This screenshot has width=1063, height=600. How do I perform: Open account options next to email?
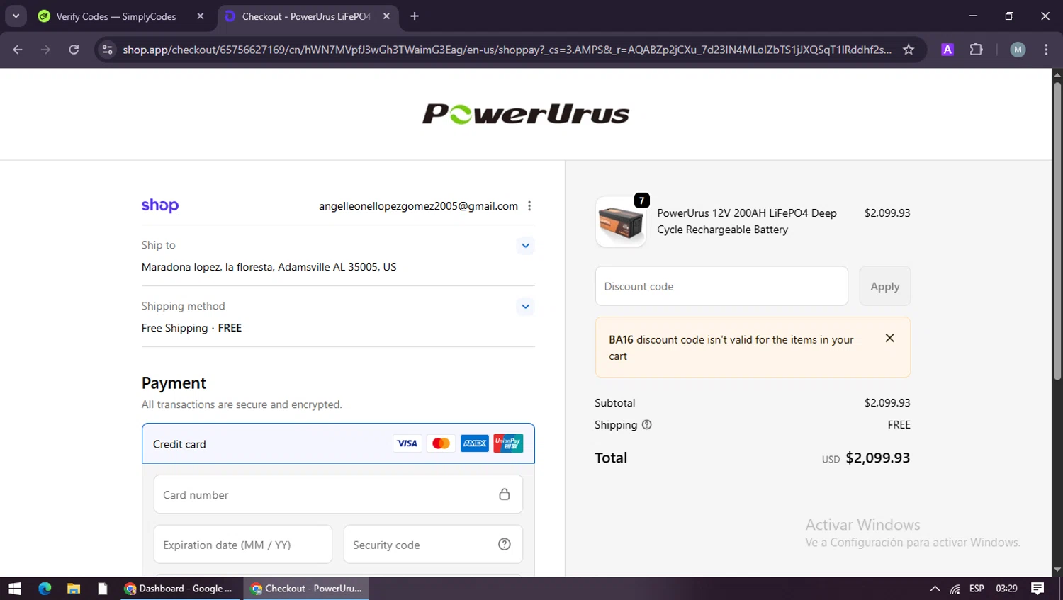click(529, 206)
